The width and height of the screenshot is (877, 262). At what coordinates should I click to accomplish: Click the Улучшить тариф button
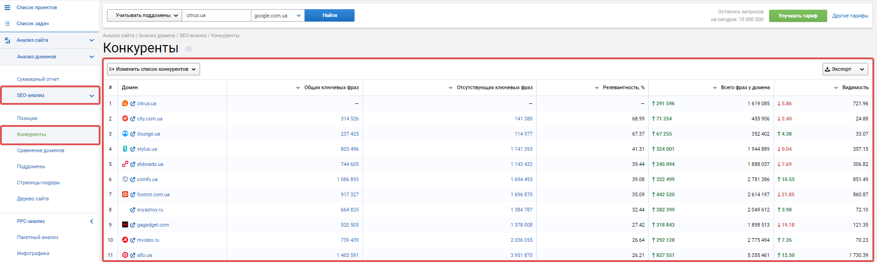pyautogui.click(x=798, y=16)
